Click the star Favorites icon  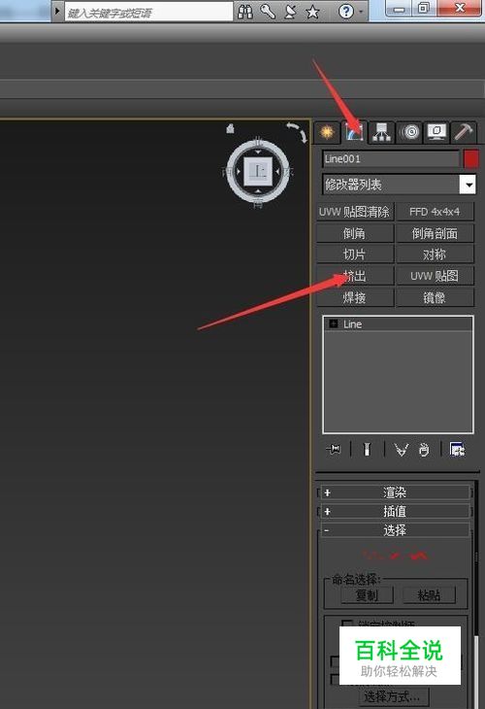pos(312,12)
